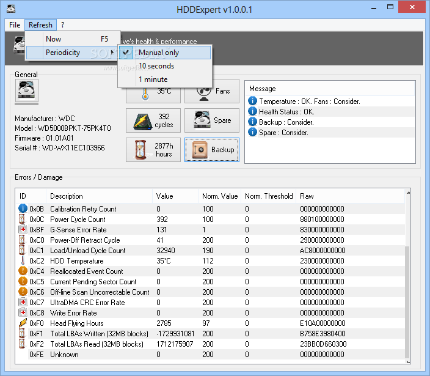
Task: Click the Spare drive button
Action: pos(211,120)
